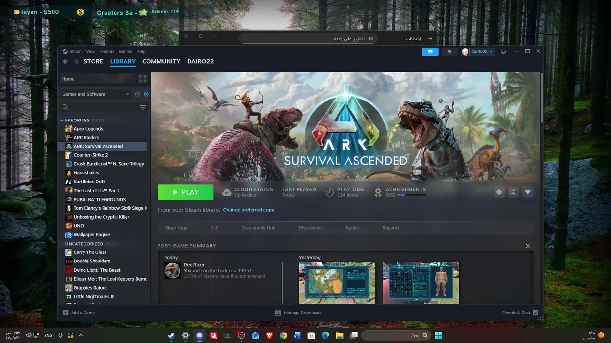This screenshot has height=343, width=611.
Task: Select Dying Light: The Beast
Action: [x=97, y=270]
